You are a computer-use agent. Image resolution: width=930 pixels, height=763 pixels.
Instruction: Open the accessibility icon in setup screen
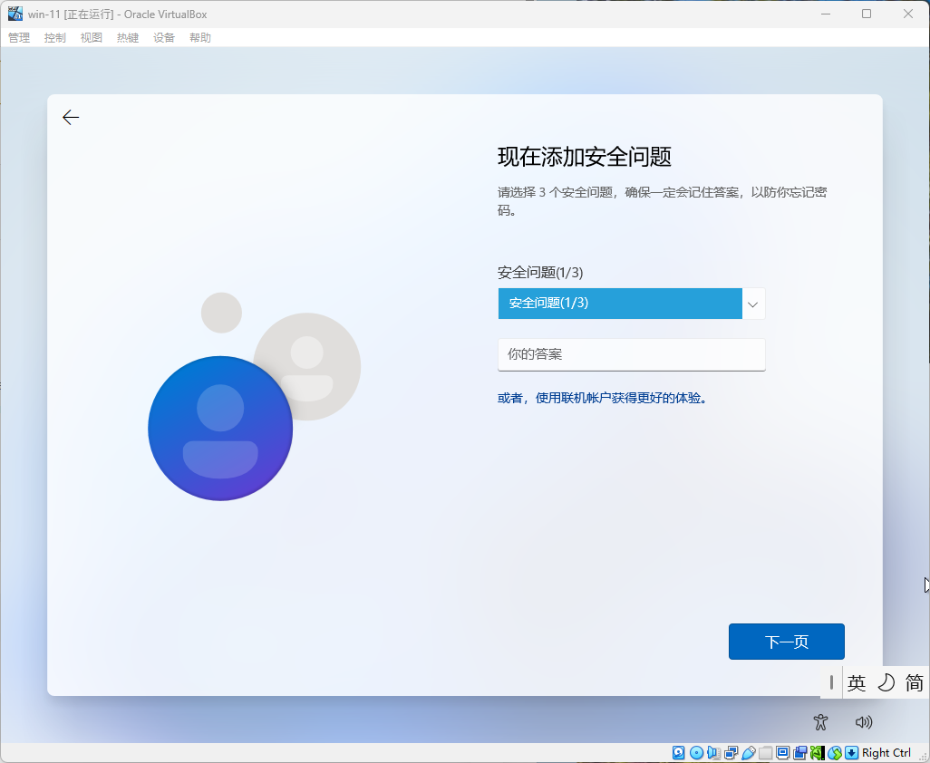coord(821,722)
